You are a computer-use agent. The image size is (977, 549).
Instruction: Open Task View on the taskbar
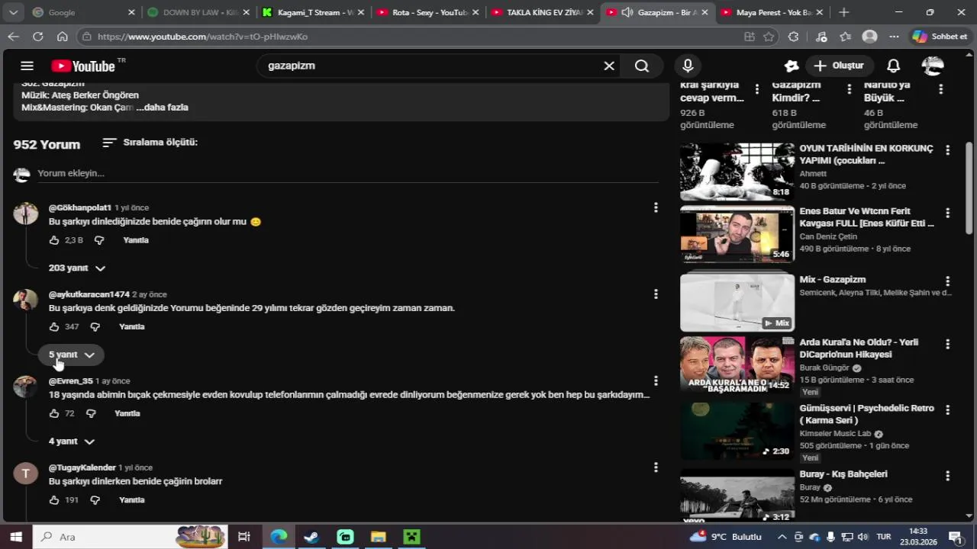244,537
